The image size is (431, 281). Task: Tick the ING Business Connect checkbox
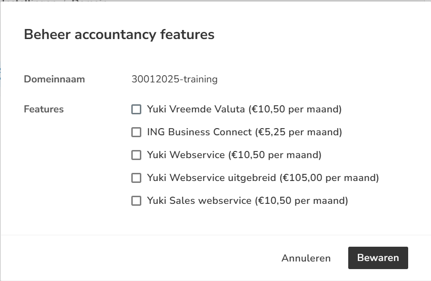coord(137,132)
